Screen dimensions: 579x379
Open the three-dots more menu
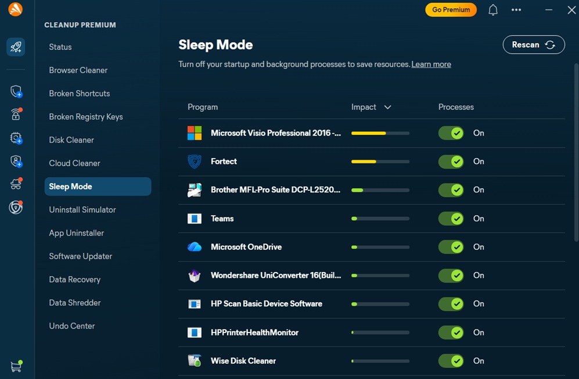pyautogui.click(x=516, y=10)
